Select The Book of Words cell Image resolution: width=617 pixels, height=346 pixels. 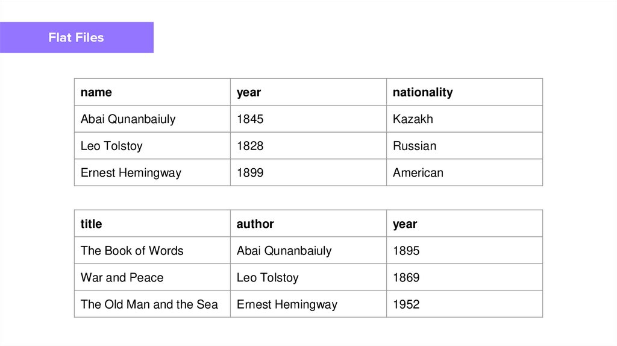tap(132, 251)
